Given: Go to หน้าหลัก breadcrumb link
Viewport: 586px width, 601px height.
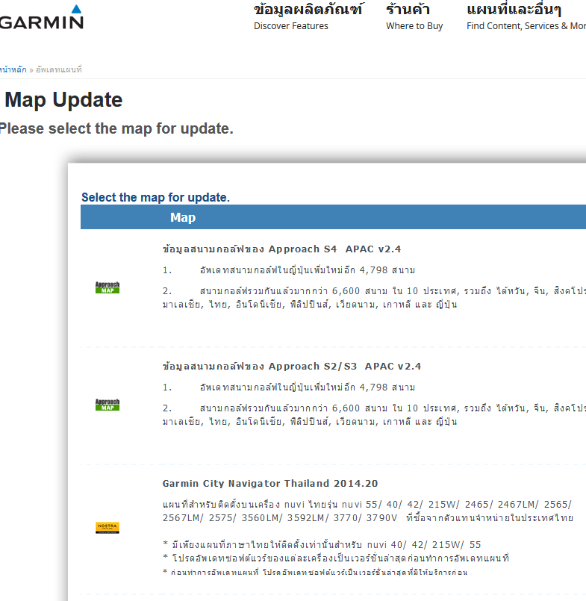Looking at the screenshot, I should coord(13,69).
